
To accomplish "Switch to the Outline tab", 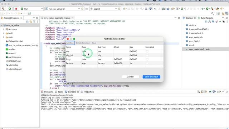I will click(189, 18).
